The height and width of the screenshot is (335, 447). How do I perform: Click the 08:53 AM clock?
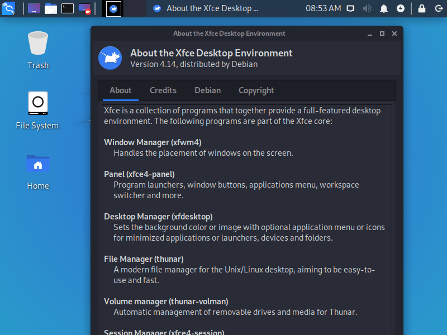[324, 8]
